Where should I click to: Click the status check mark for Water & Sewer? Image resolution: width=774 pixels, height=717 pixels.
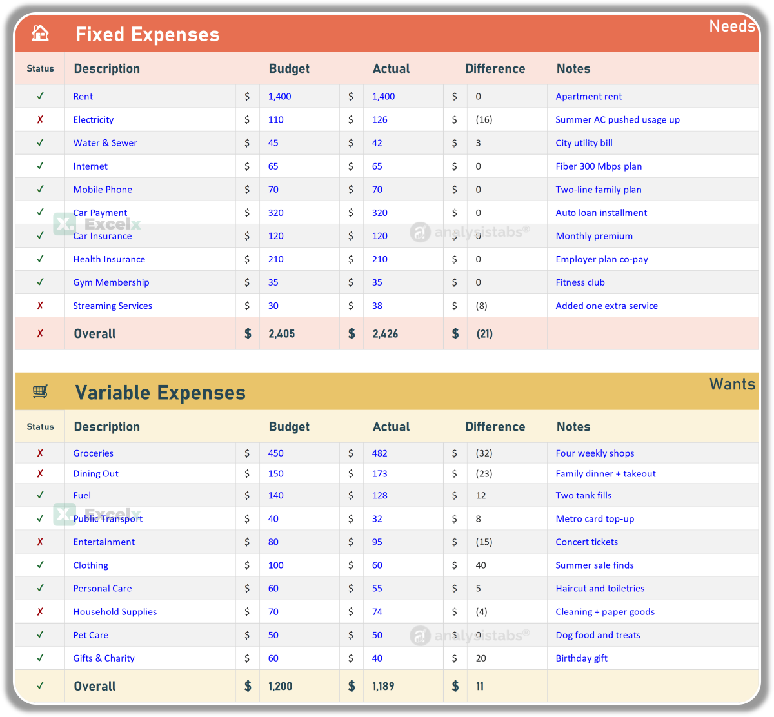pyautogui.click(x=40, y=142)
